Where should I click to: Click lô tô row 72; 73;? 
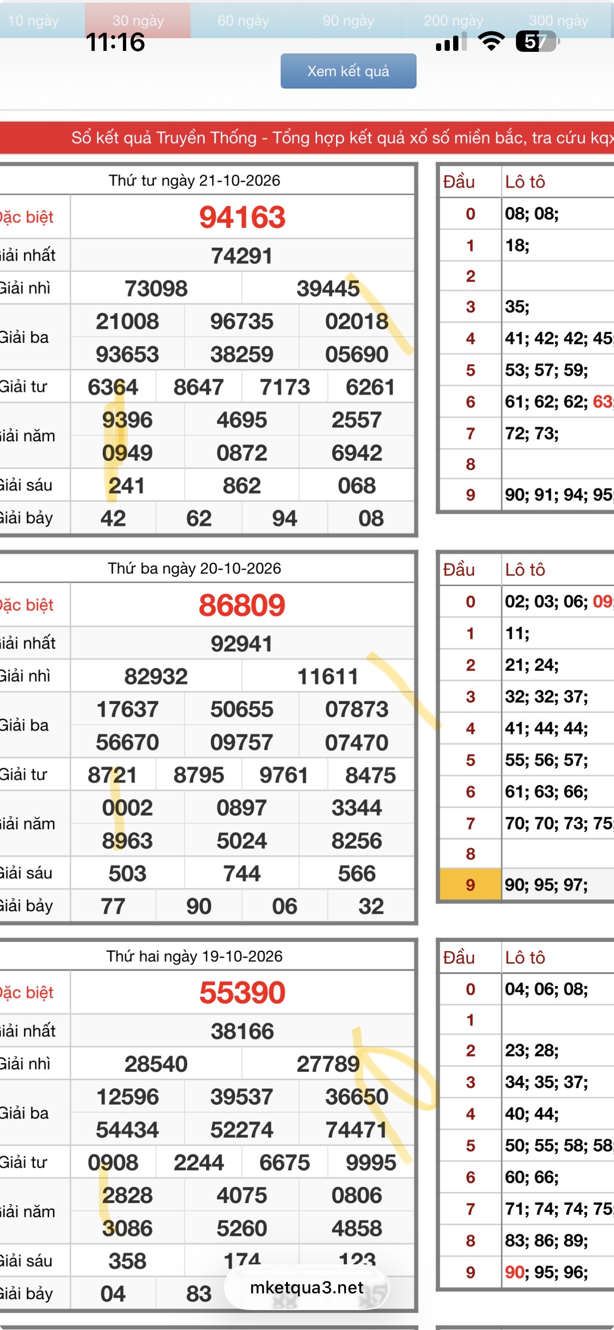(x=532, y=433)
